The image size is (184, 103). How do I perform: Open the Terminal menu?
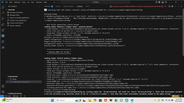point(39,2)
